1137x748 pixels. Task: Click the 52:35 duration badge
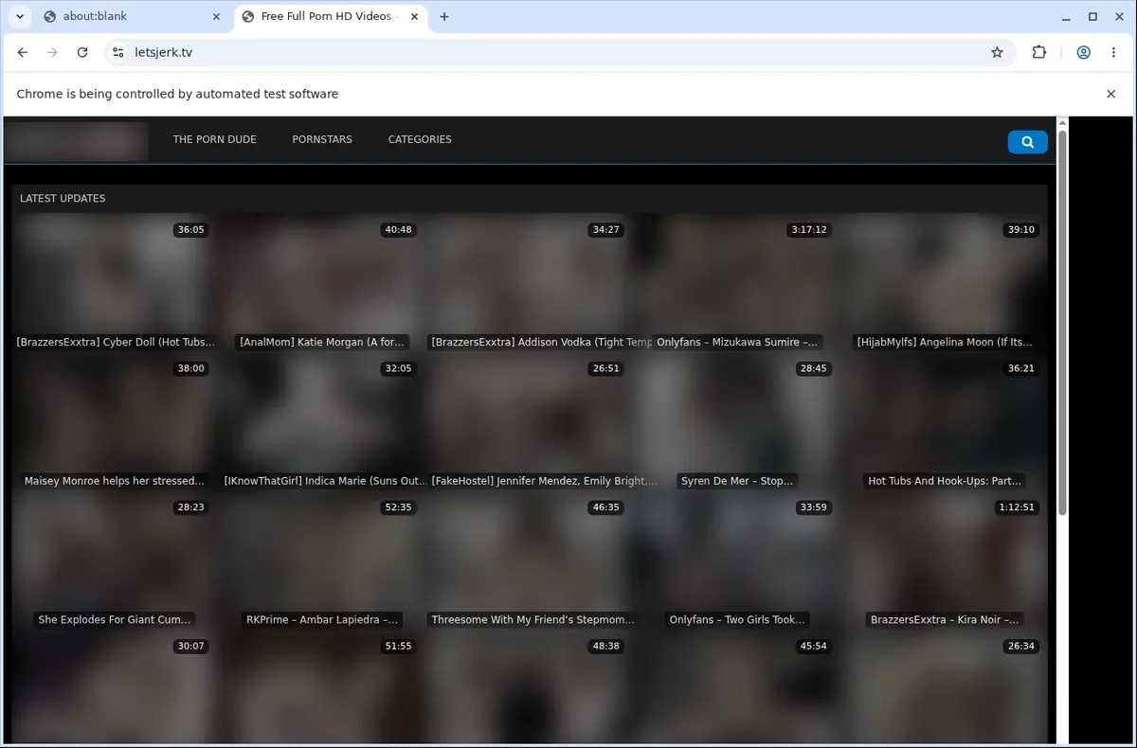click(398, 508)
